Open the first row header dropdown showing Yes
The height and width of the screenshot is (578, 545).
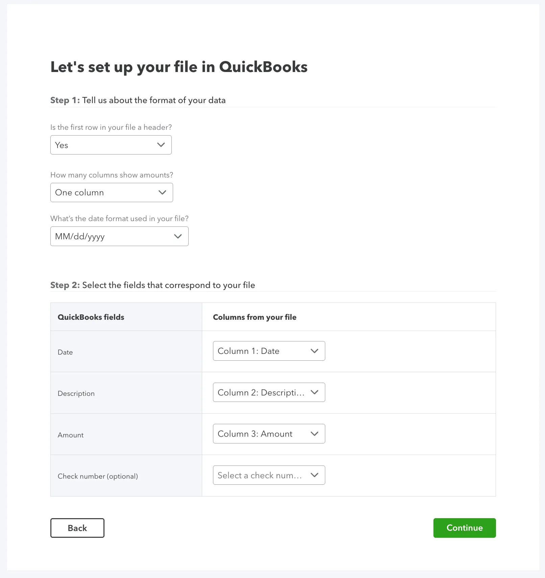[x=111, y=145]
